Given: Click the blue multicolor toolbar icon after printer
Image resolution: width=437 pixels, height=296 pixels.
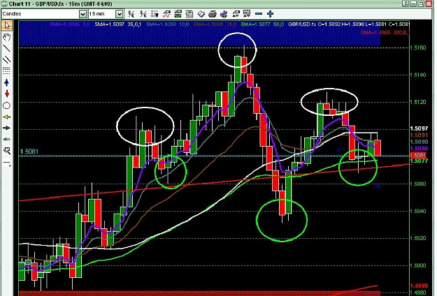Looking at the screenshot, I should pos(224,14).
